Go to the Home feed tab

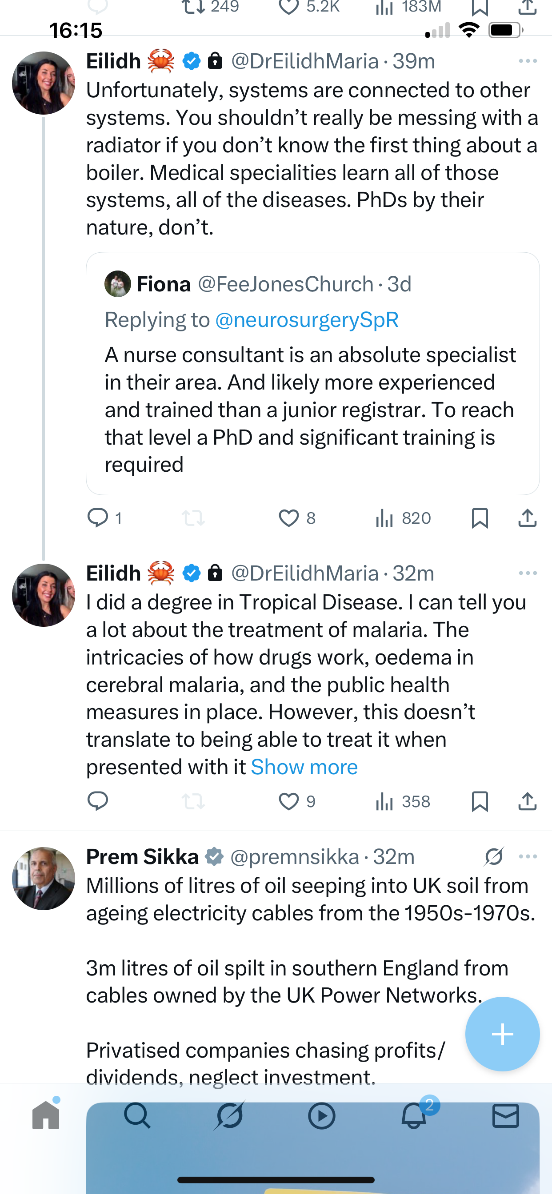pyautogui.click(x=46, y=1116)
